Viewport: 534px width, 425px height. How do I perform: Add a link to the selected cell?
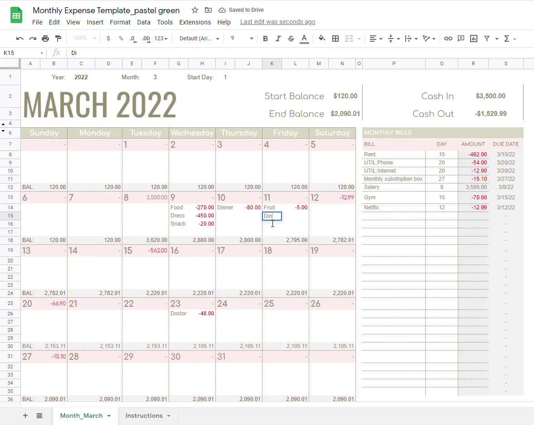(x=448, y=39)
